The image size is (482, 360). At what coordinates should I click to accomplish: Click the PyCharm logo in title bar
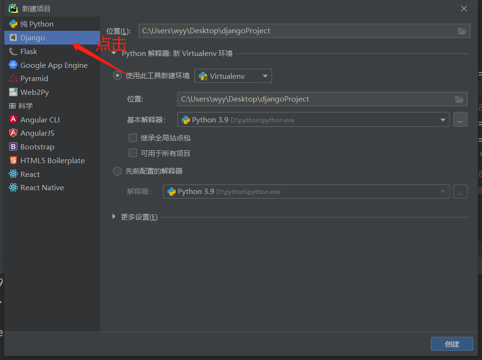(x=13, y=9)
